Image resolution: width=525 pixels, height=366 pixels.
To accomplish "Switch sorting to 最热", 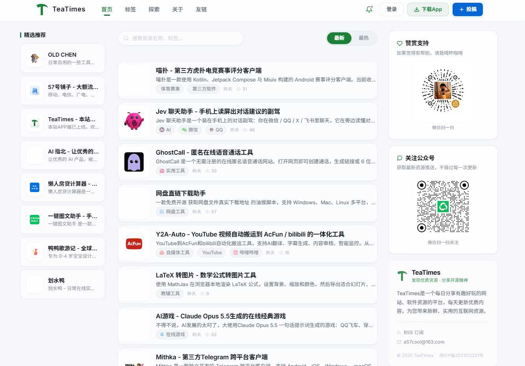I will tap(364, 38).
